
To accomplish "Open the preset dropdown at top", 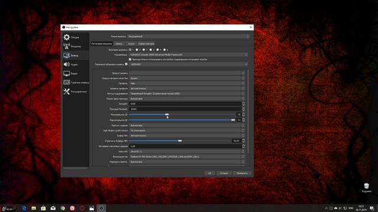I will (x=187, y=73).
